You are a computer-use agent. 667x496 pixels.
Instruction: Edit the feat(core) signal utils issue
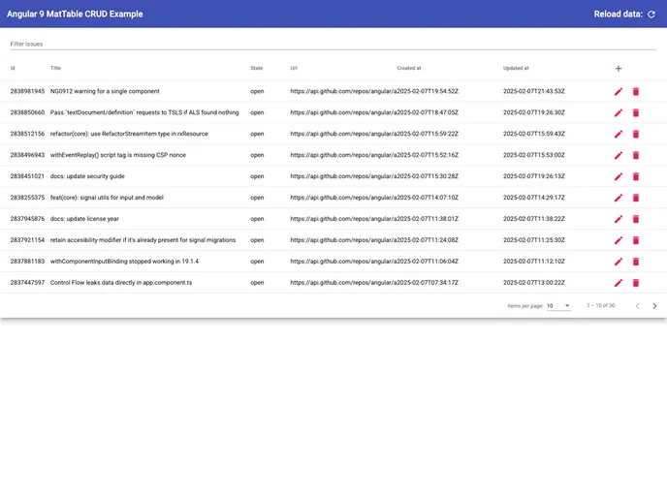click(619, 198)
